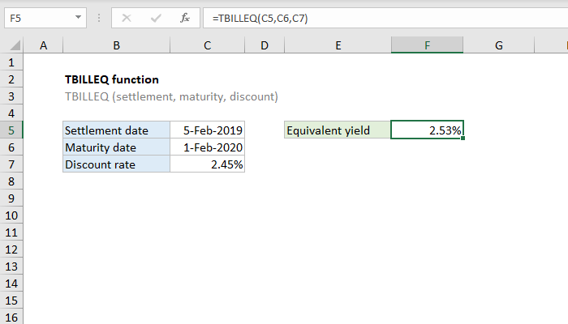568x324 pixels.
Task: Select row 9 header
Action: [x=11, y=198]
